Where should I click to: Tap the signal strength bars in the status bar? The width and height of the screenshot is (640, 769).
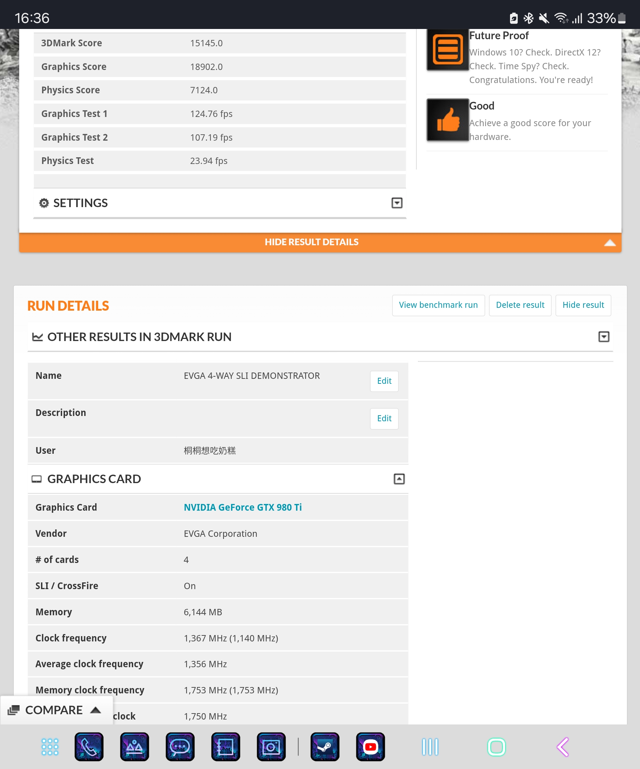(577, 18)
